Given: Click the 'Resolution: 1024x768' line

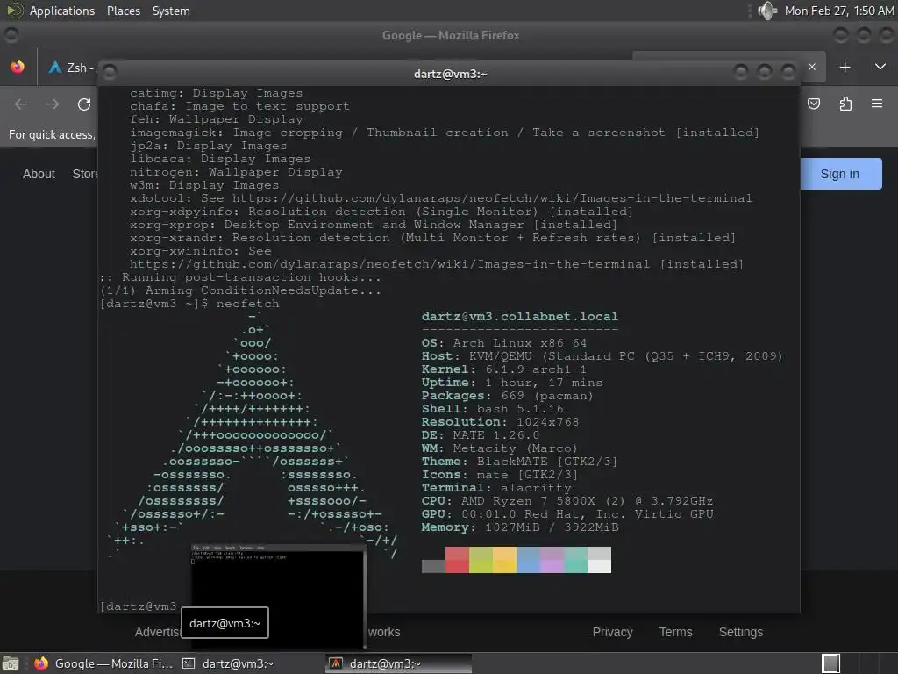Looking at the screenshot, I should tap(500, 422).
